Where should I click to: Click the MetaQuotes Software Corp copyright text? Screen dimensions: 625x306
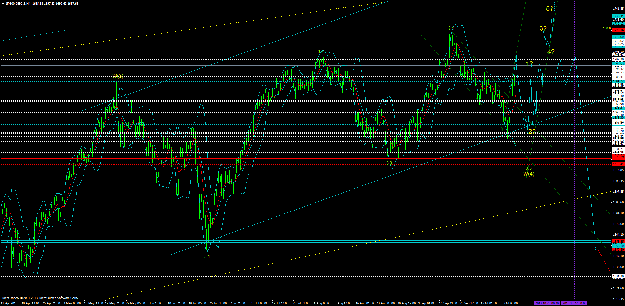(39, 297)
